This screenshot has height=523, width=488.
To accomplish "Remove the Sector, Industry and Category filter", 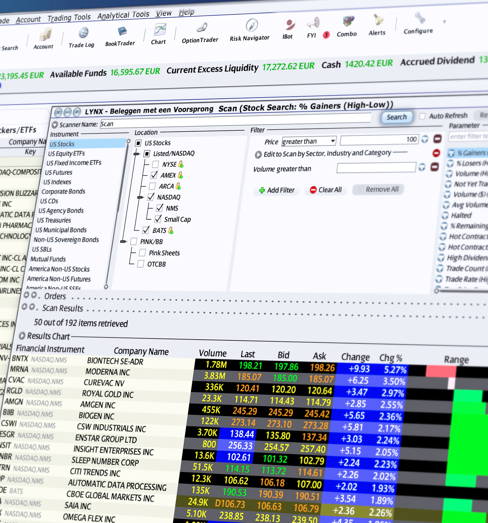I will [436, 153].
